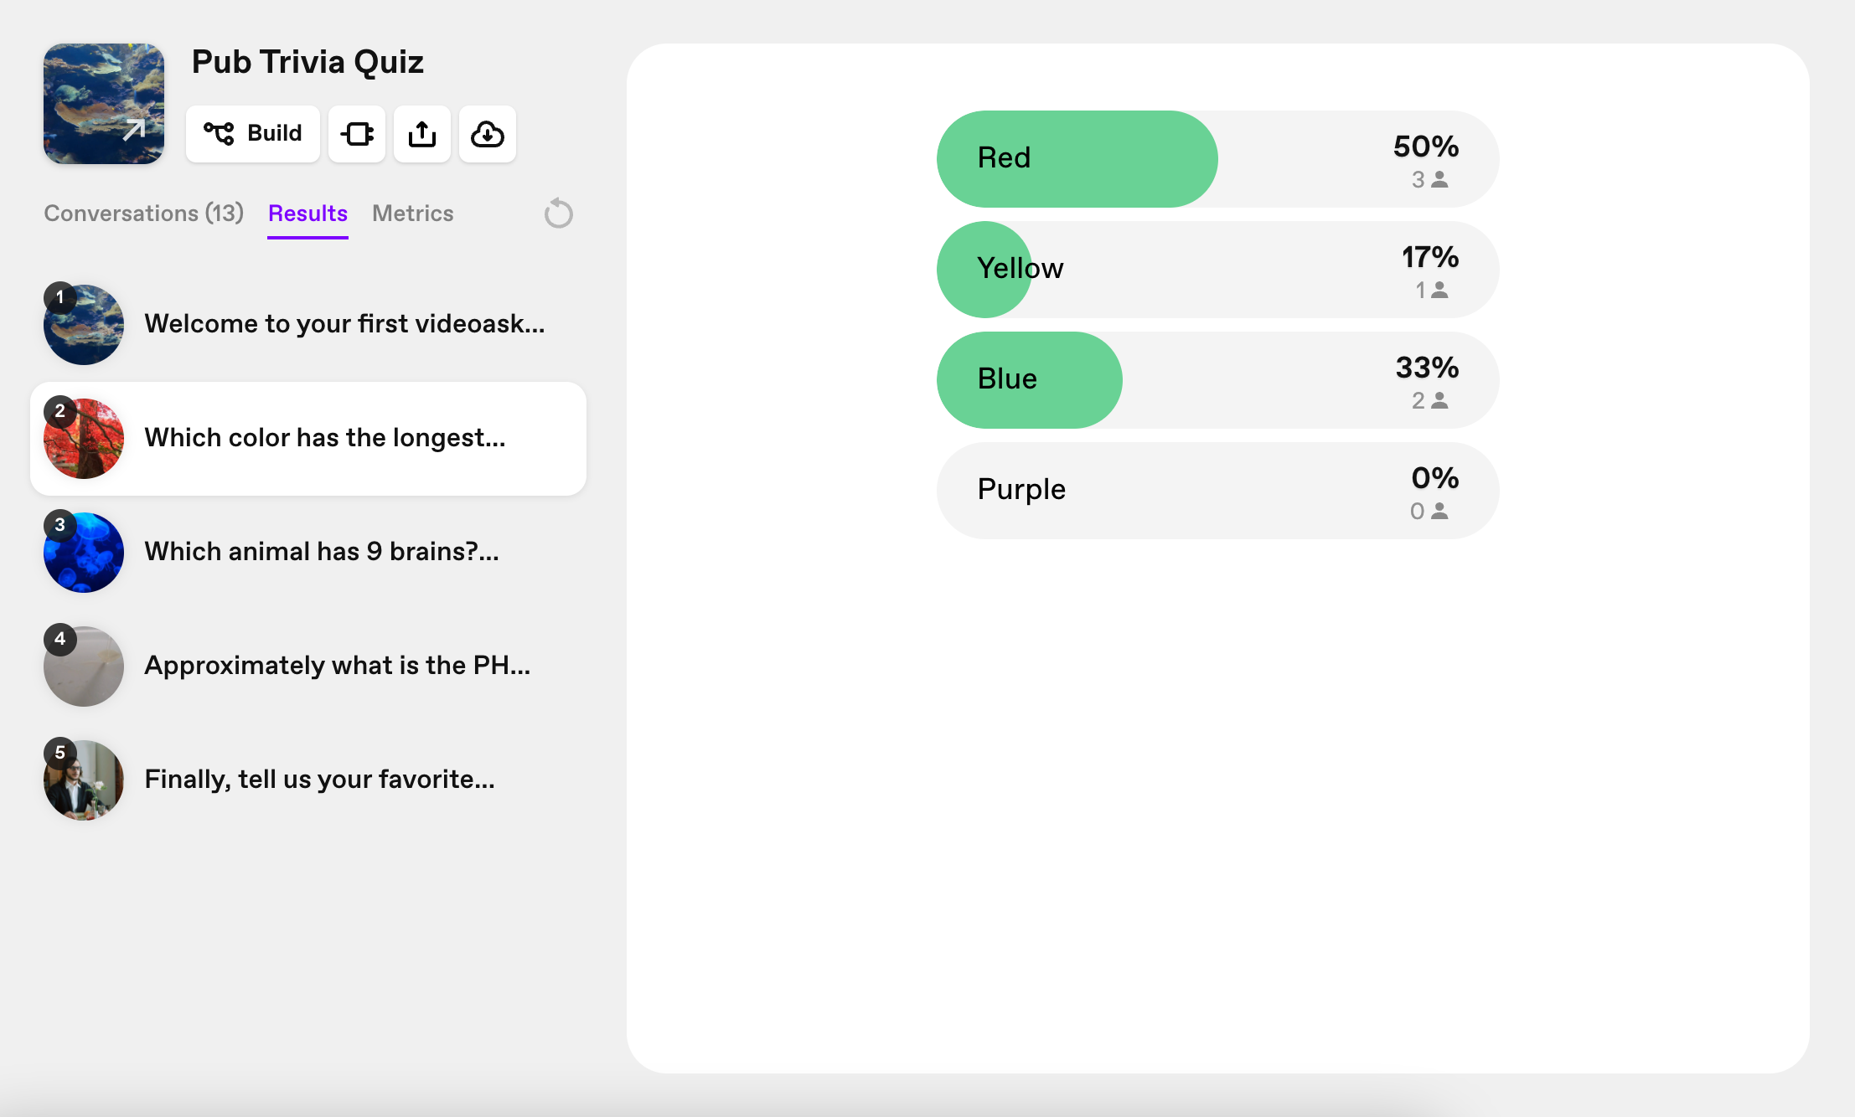Screen dimensions: 1855x1117
Task: Switch to the Conversations (13) tab
Action: 144,214
